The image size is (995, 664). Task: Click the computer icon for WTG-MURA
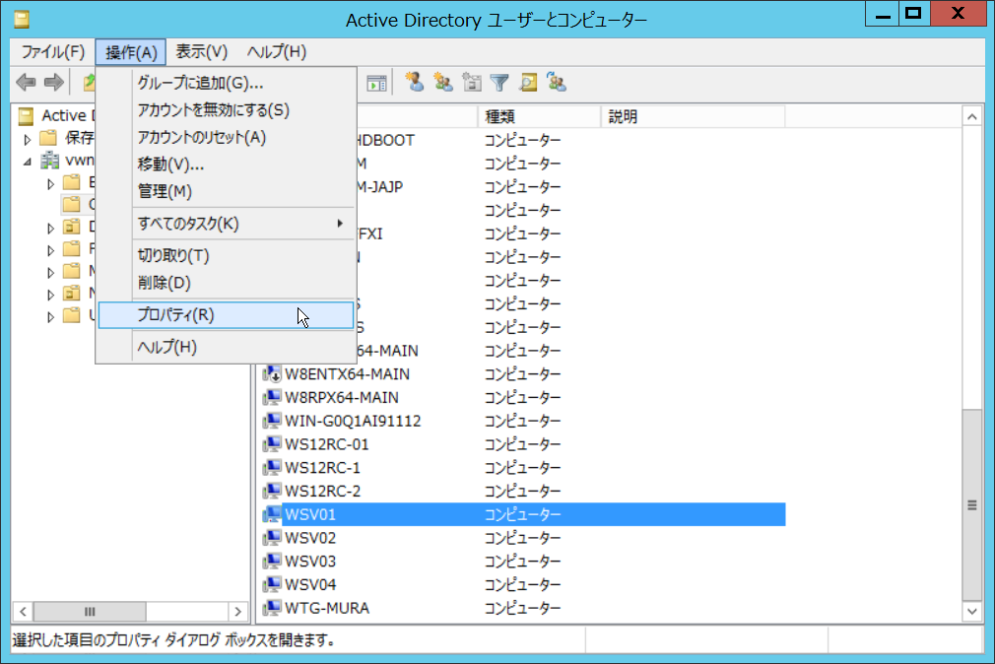(x=272, y=608)
